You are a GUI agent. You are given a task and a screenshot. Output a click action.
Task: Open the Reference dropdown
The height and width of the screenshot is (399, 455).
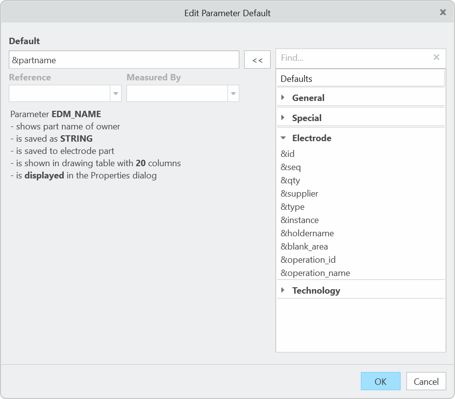(116, 94)
